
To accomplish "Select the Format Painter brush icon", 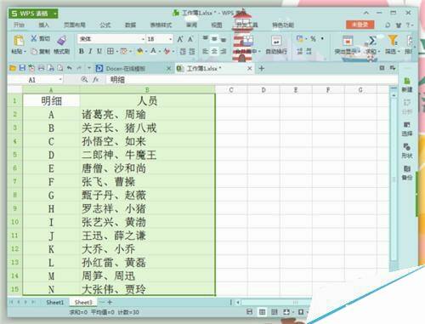I will pos(62,40).
